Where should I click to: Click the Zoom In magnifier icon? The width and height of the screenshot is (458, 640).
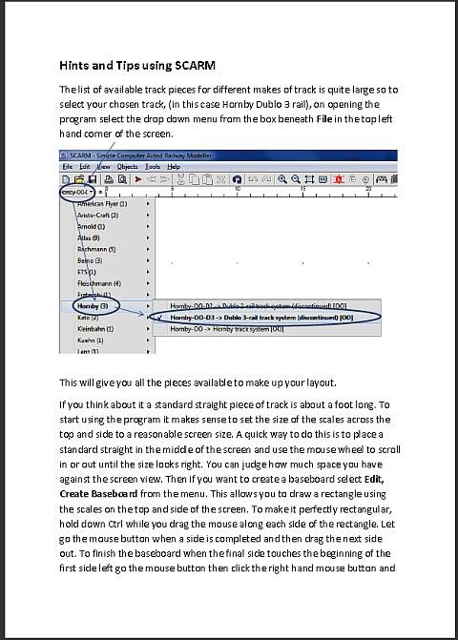pos(282,179)
